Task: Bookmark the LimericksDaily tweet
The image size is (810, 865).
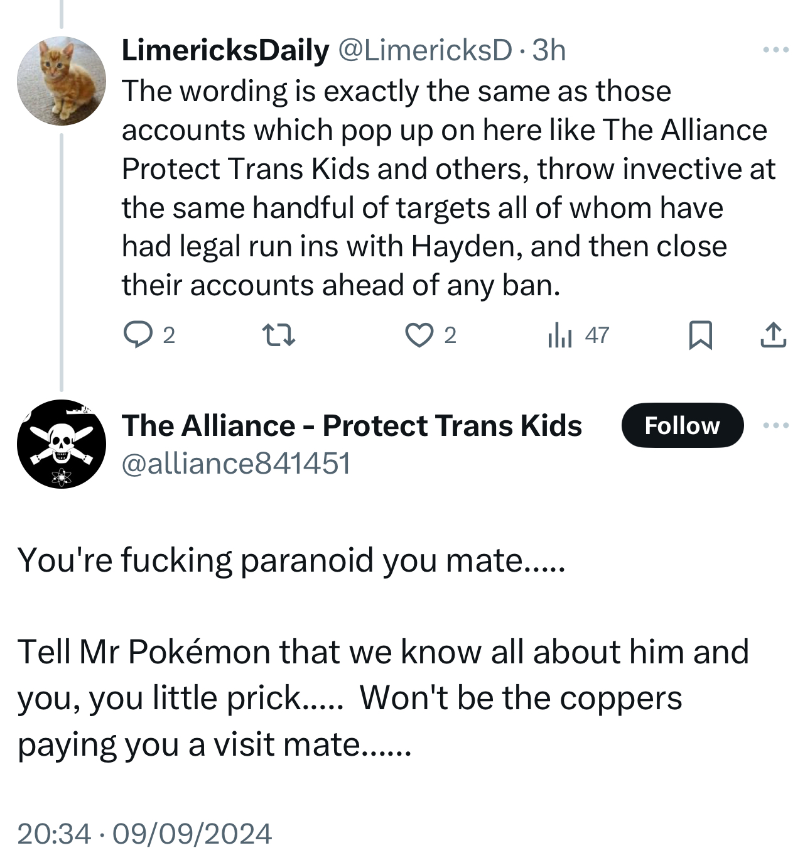Action: [700, 335]
